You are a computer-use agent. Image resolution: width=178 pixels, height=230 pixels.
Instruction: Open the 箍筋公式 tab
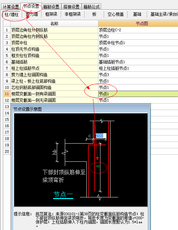click(91, 7)
